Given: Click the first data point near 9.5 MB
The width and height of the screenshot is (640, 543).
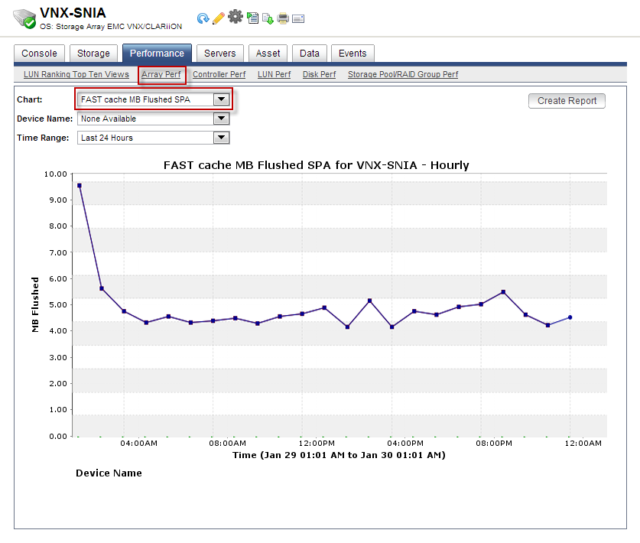Looking at the screenshot, I should (x=80, y=186).
